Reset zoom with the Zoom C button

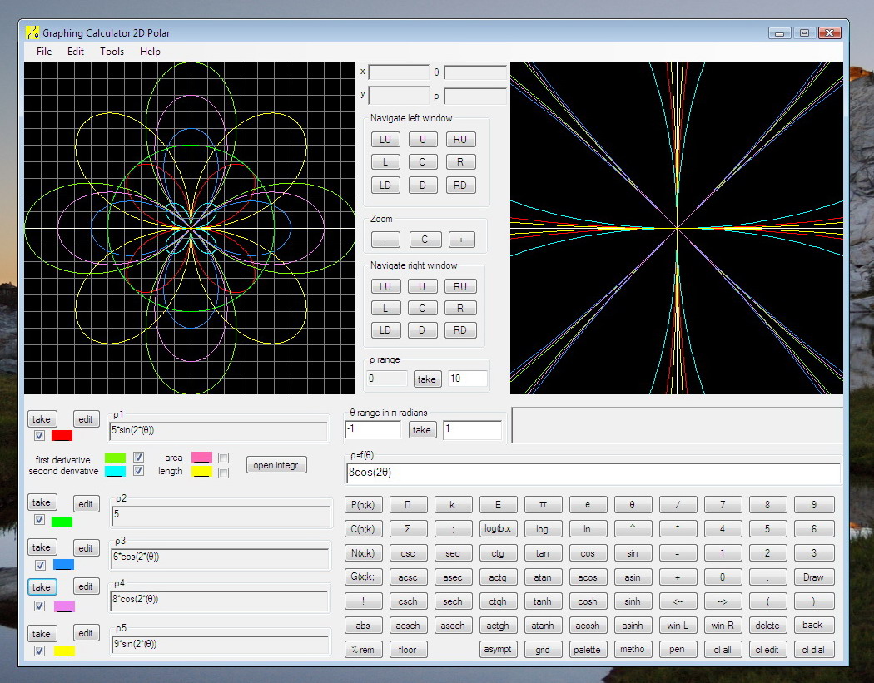(x=425, y=240)
